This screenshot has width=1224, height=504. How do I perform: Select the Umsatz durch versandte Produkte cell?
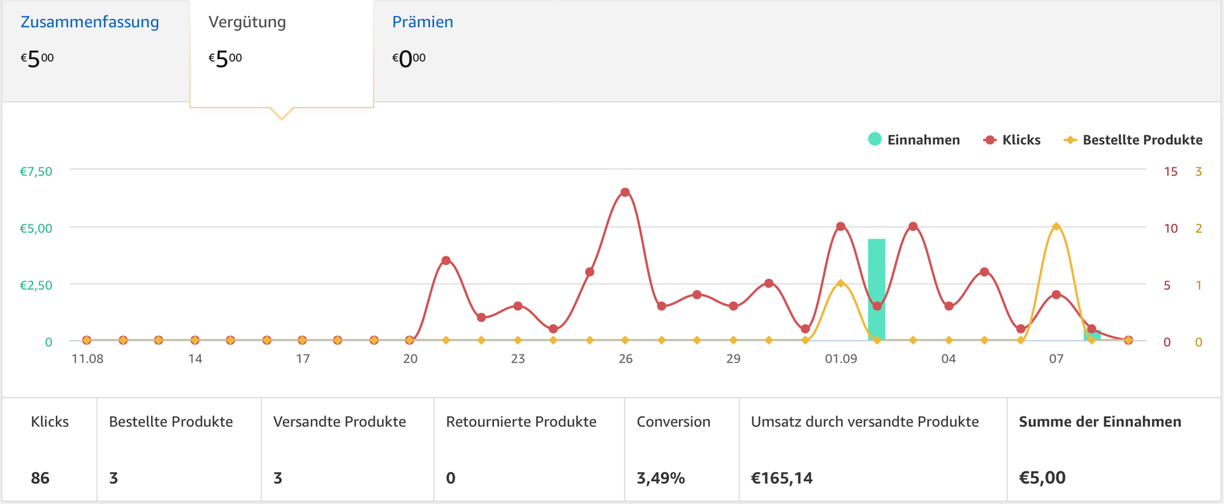pos(872,449)
